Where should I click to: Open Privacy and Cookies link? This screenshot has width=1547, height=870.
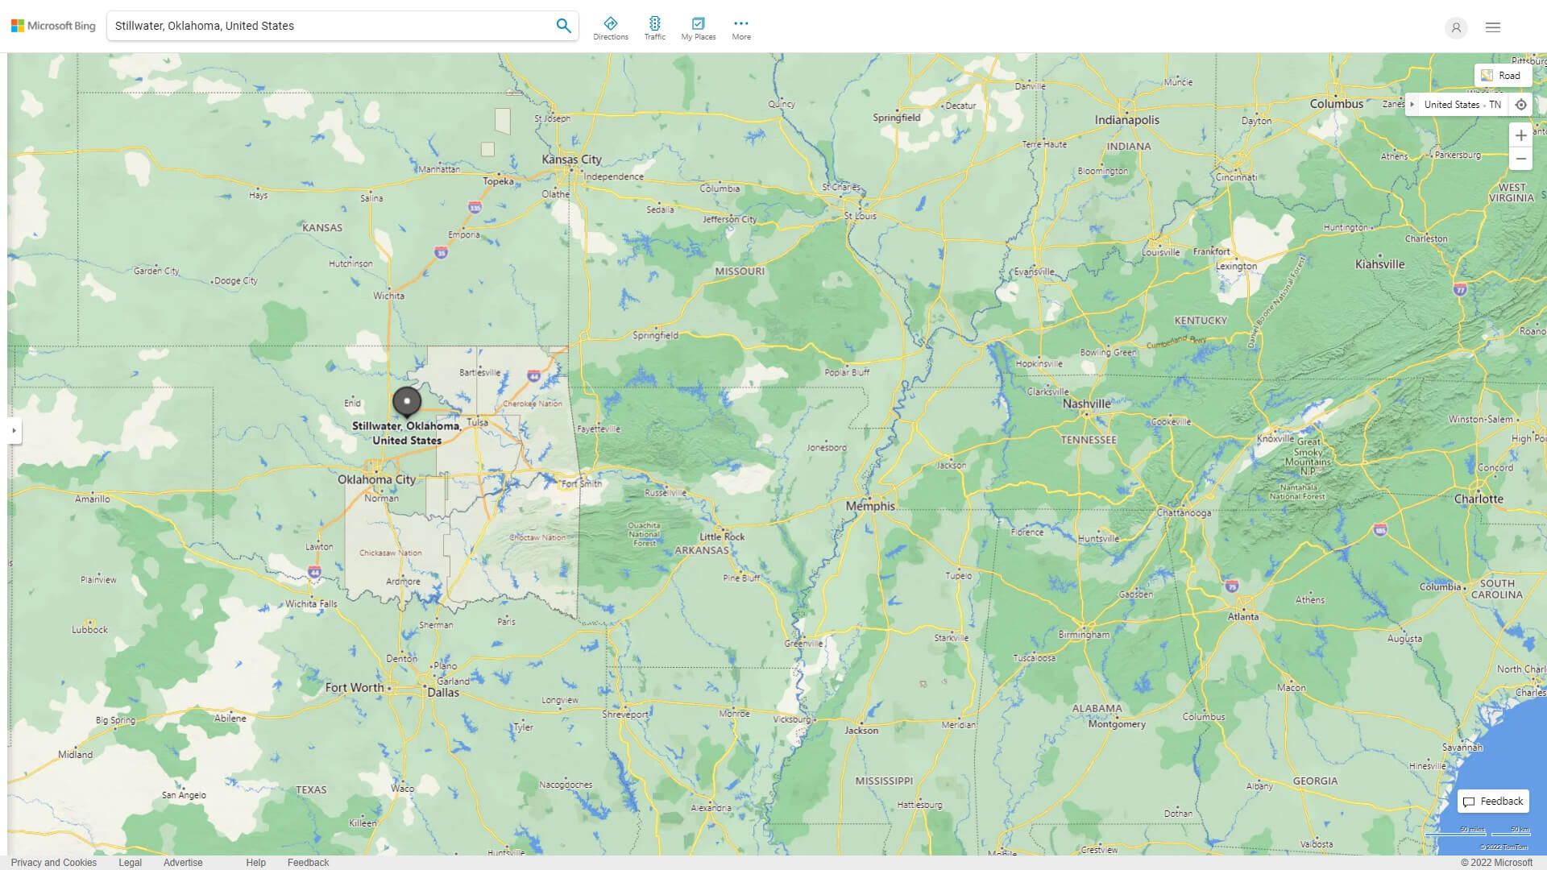coord(53,862)
